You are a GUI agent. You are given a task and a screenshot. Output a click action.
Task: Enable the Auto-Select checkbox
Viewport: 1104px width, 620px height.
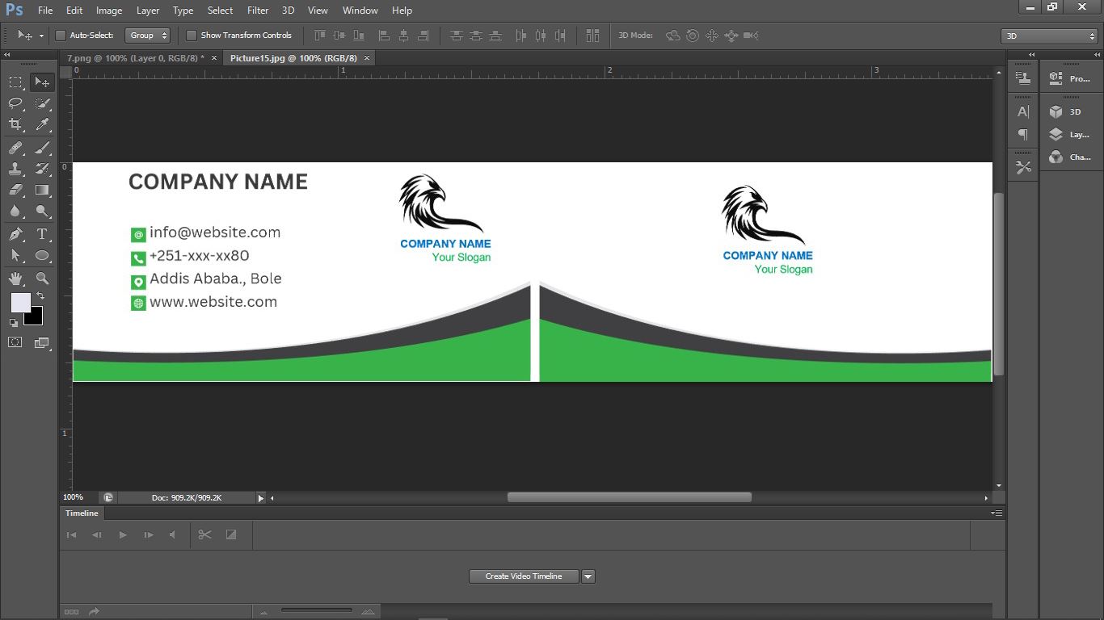(61, 36)
